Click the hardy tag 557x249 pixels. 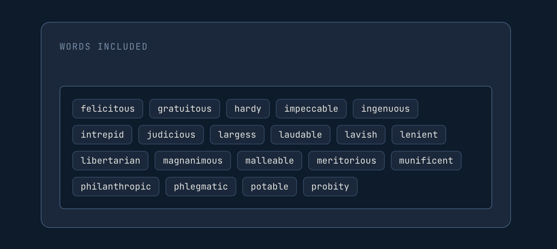click(x=248, y=109)
